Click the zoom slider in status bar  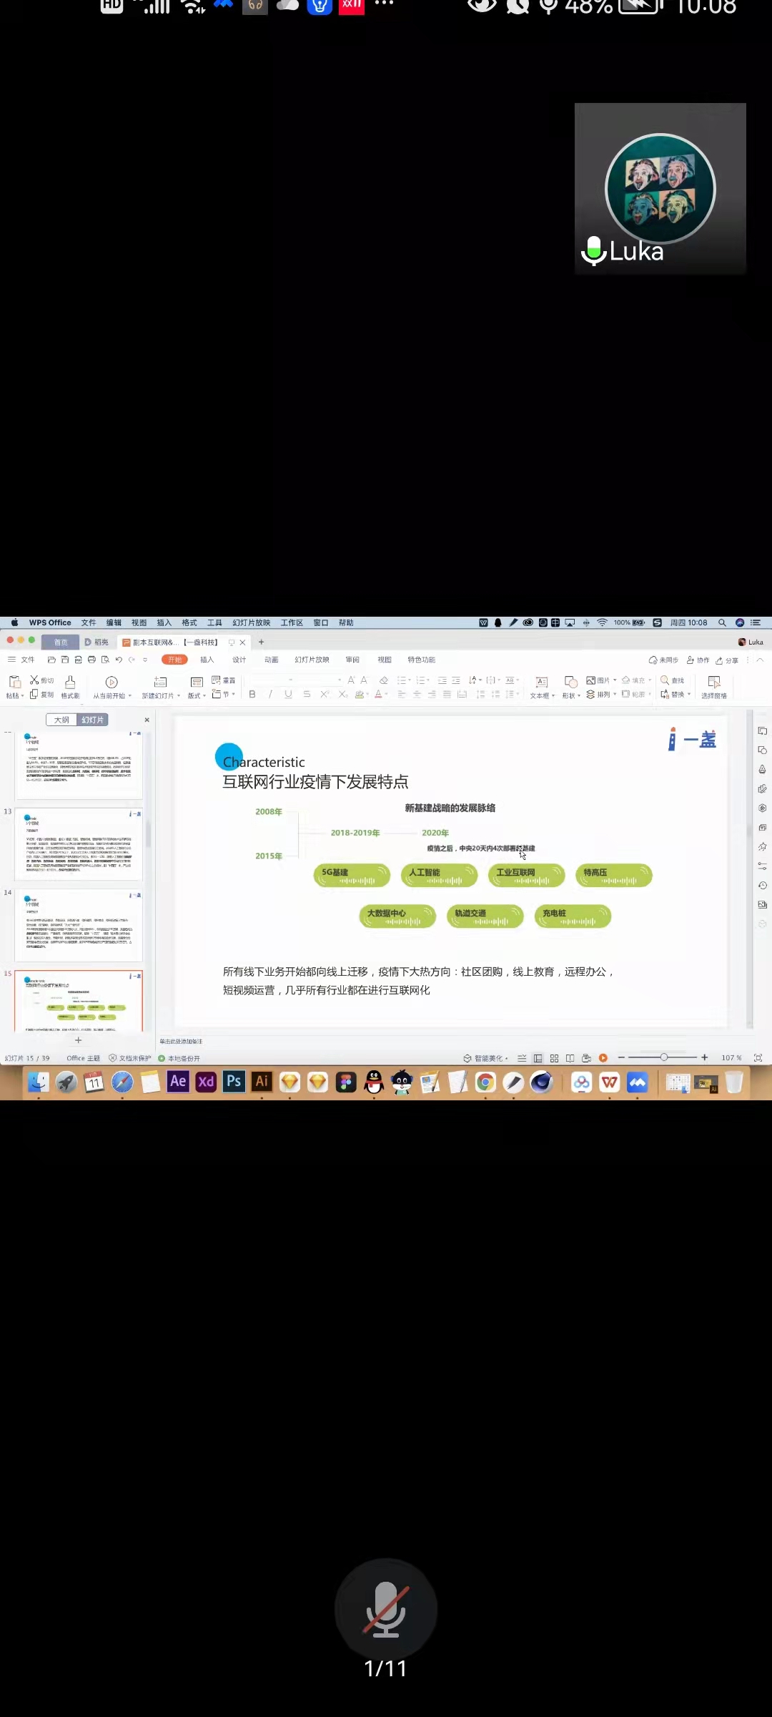[663, 1057]
